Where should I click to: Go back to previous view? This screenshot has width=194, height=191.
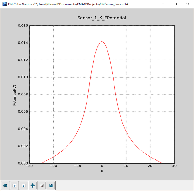(14, 185)
